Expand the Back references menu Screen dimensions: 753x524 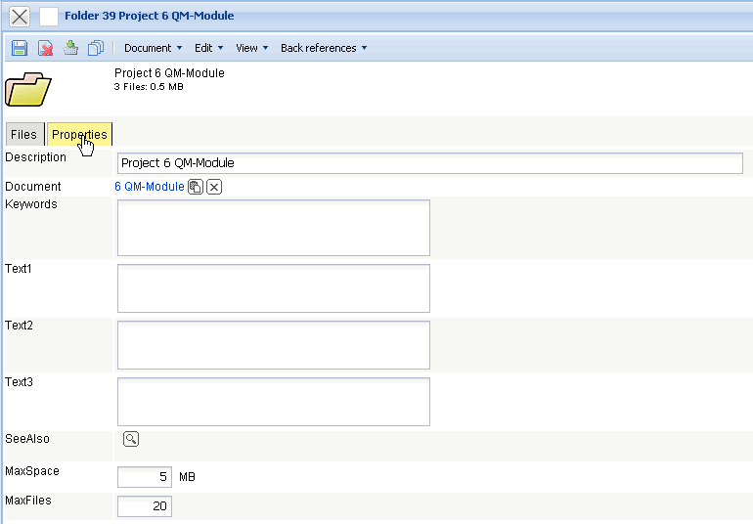324,48
